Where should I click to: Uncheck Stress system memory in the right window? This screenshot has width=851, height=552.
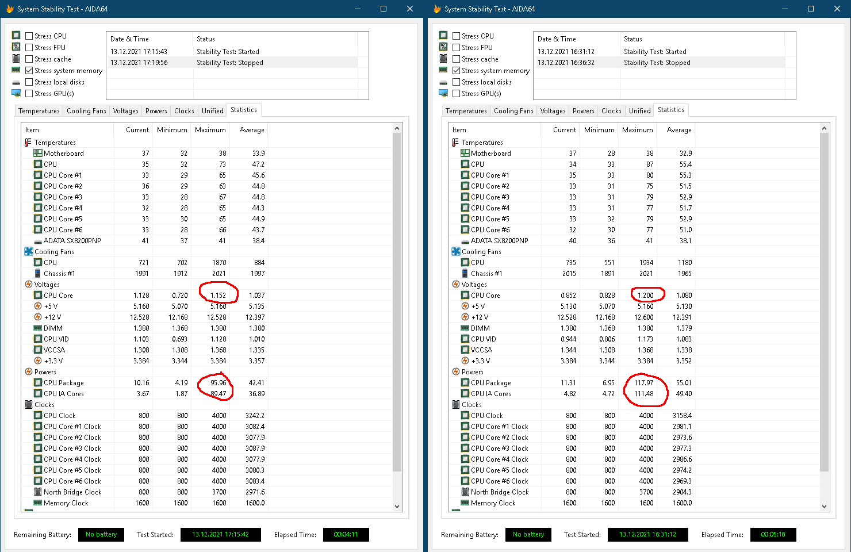point(457,70)
